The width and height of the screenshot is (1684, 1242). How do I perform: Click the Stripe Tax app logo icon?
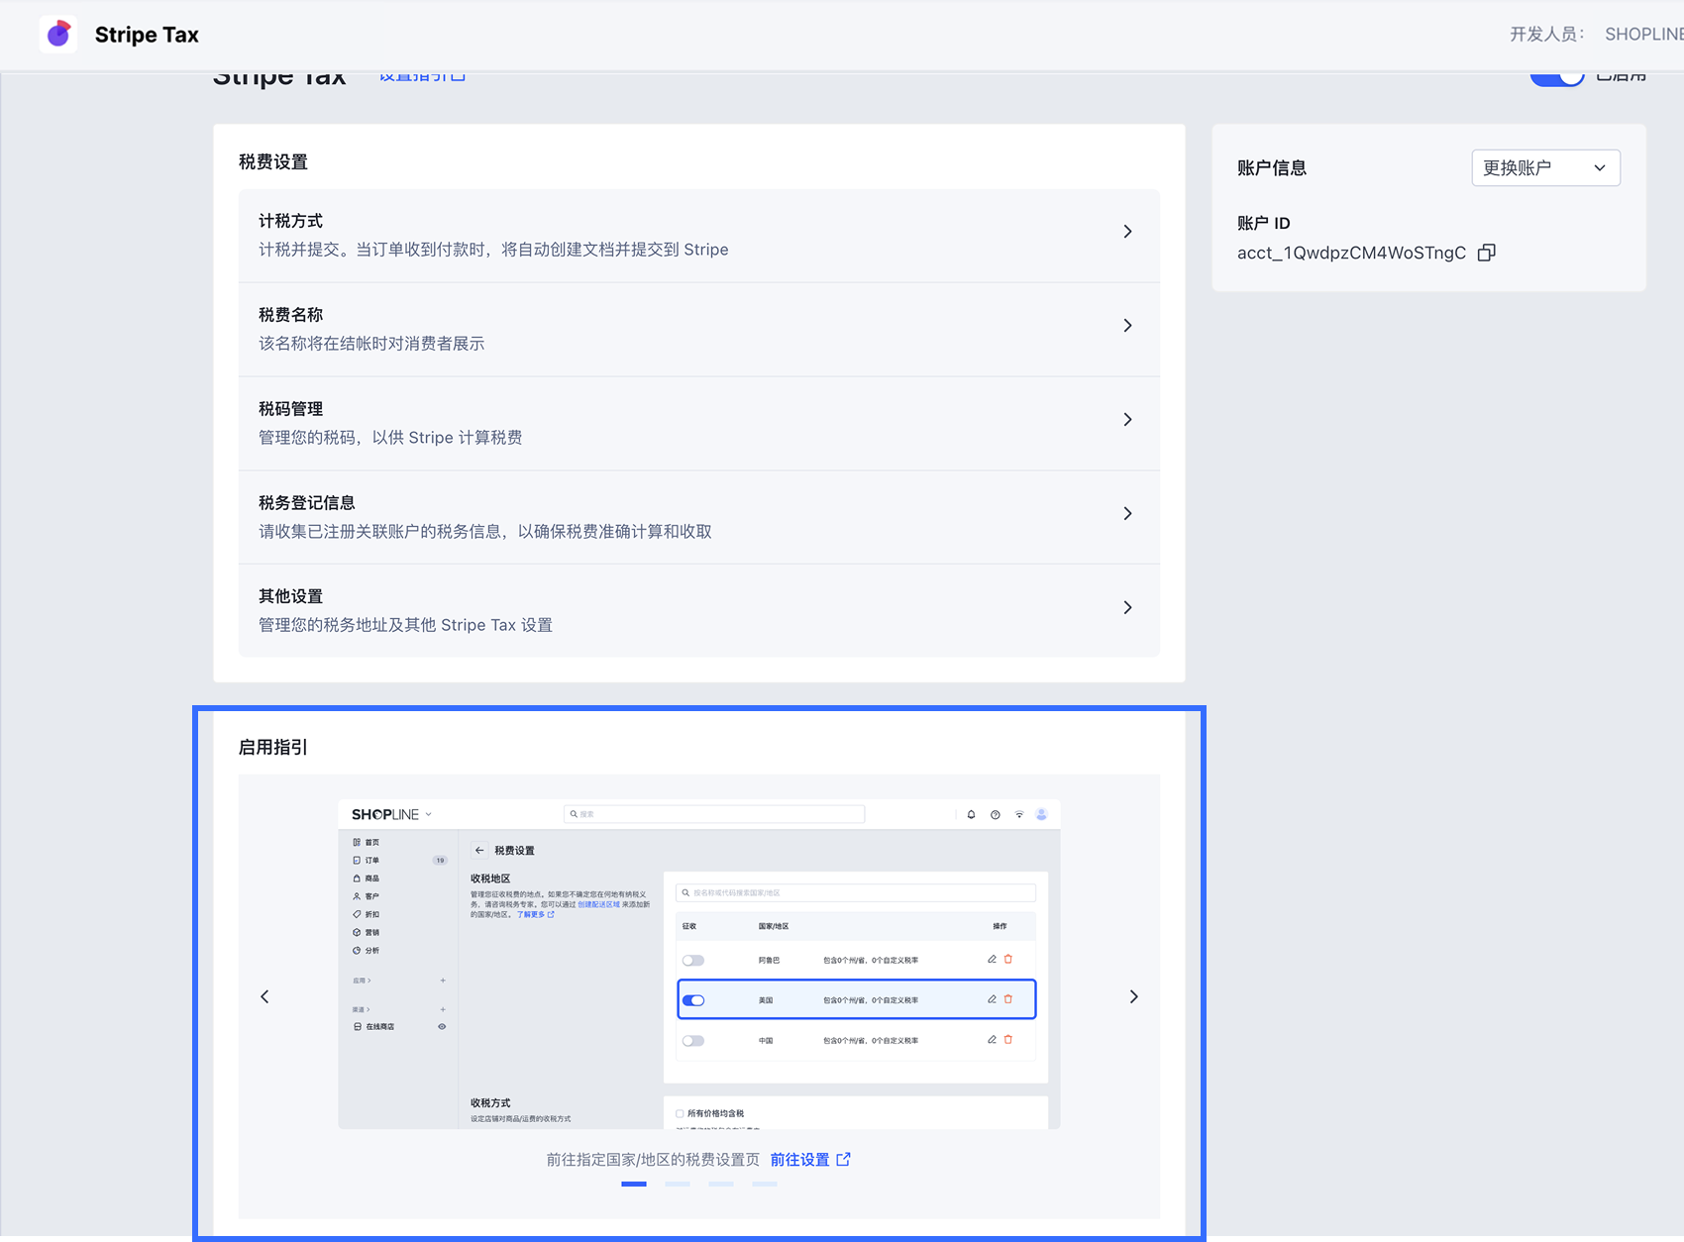[x=58, y=34]
